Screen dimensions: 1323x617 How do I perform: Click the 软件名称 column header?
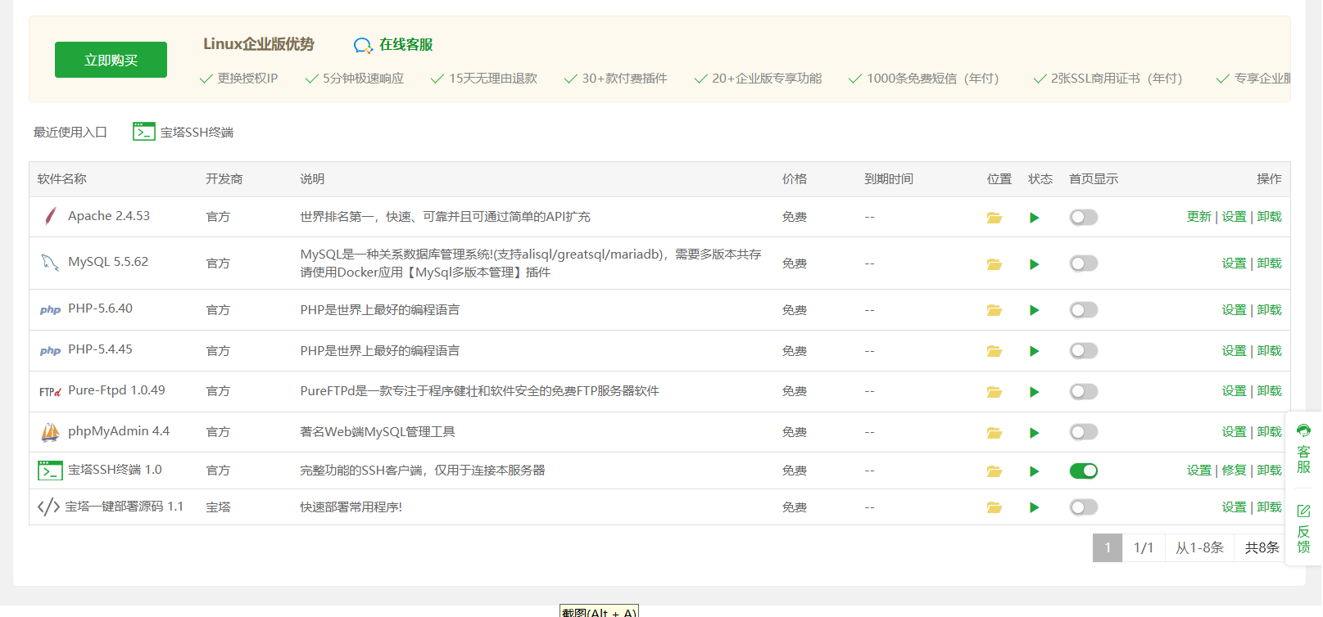pyautogui.click(x=61, y=179)
